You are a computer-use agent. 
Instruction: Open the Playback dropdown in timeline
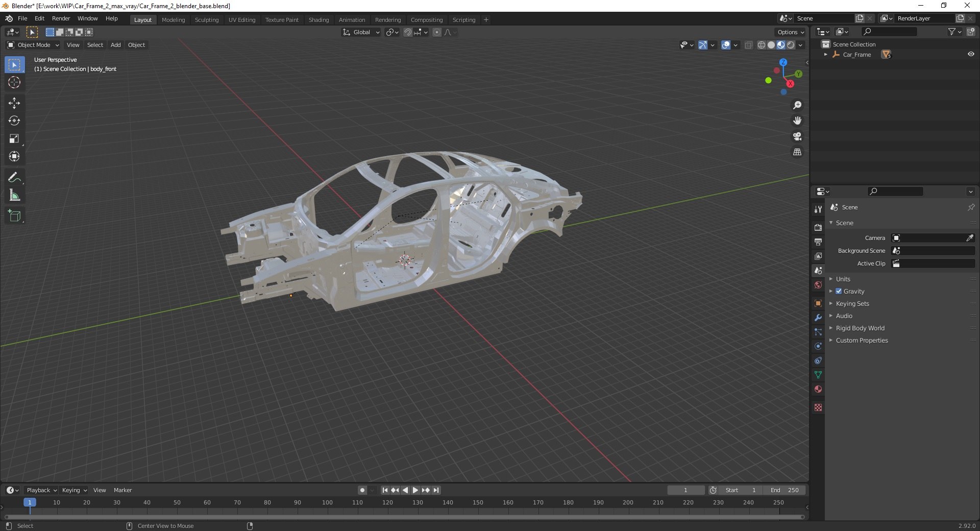tap(41, 490)
